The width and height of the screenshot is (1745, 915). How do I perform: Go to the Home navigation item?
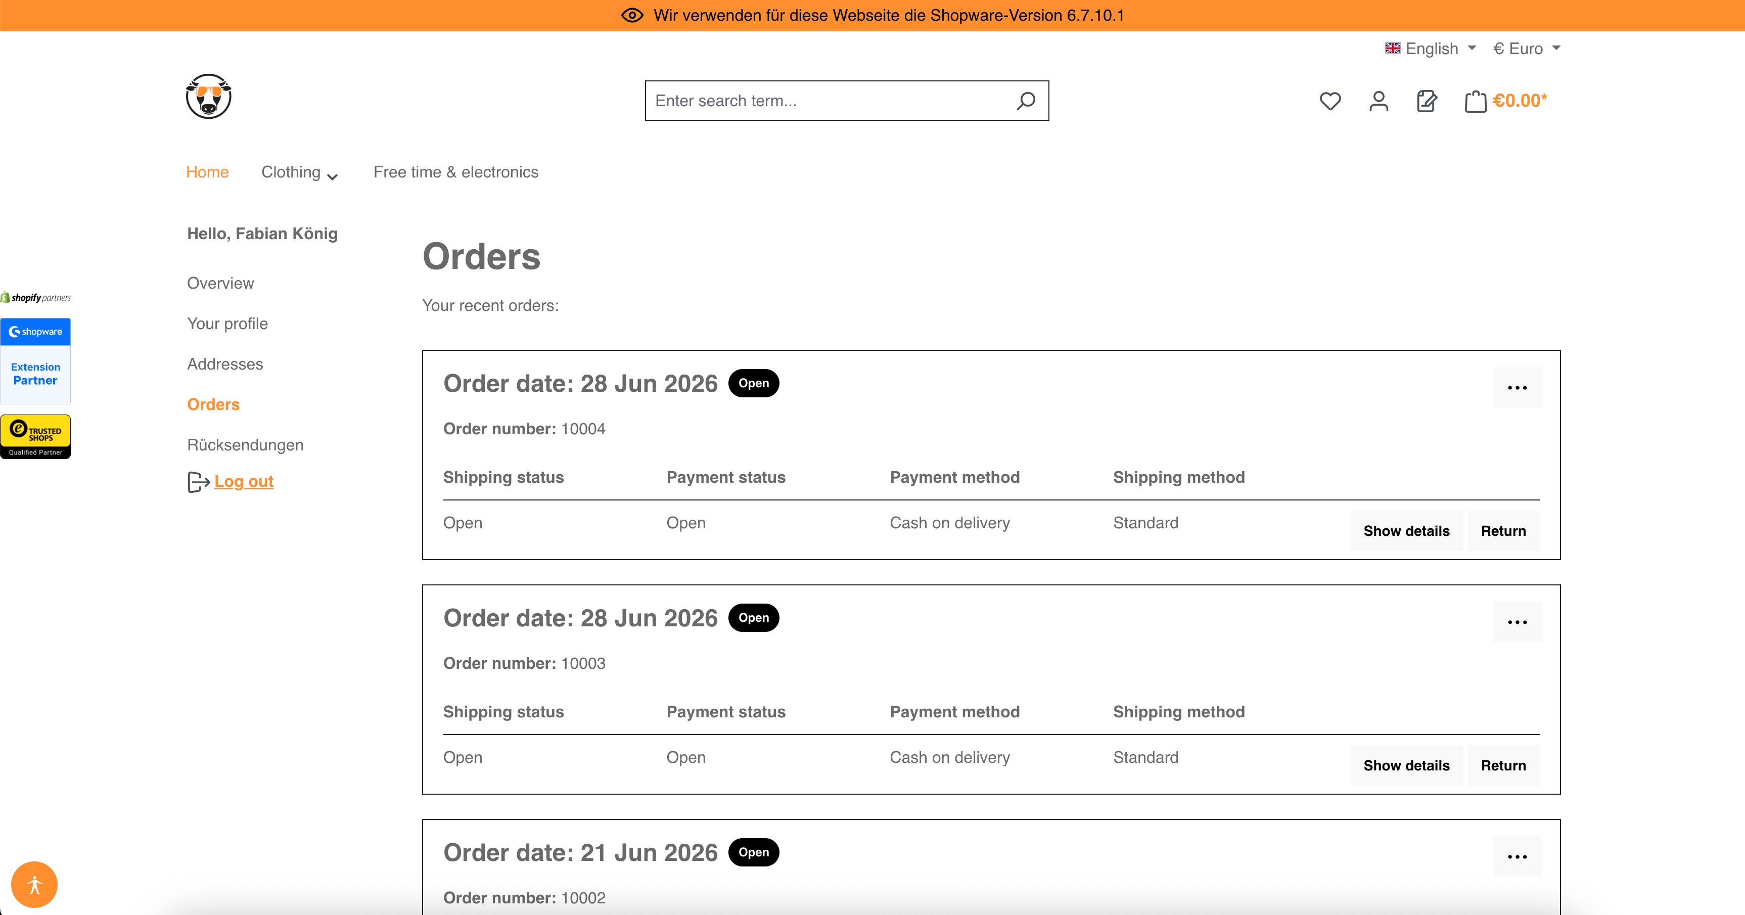tap(207, 172)
